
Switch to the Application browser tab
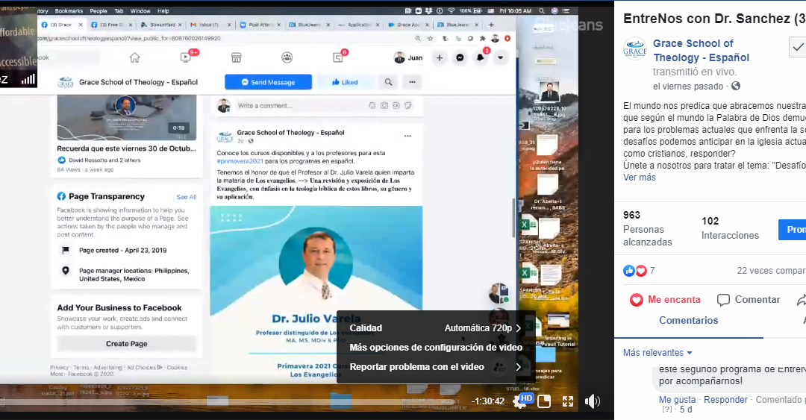(358, 25)
